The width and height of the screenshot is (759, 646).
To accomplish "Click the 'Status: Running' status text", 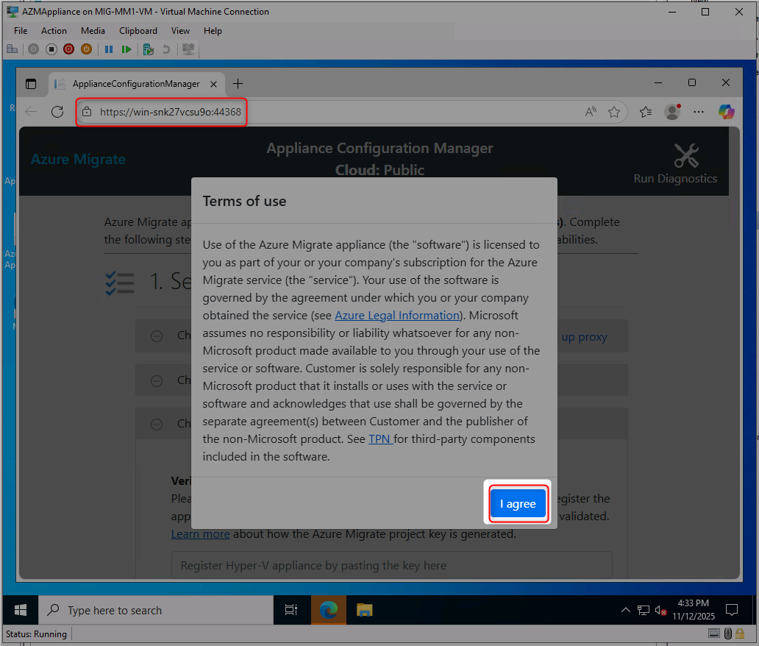I will (x=36, y=634).
